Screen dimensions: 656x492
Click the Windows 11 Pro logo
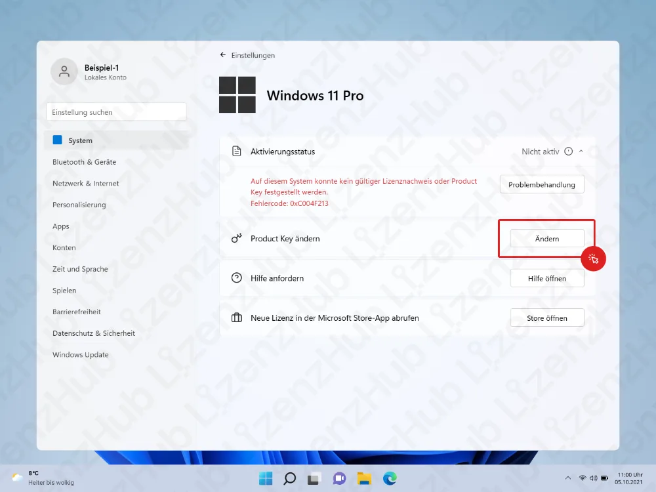237,94
